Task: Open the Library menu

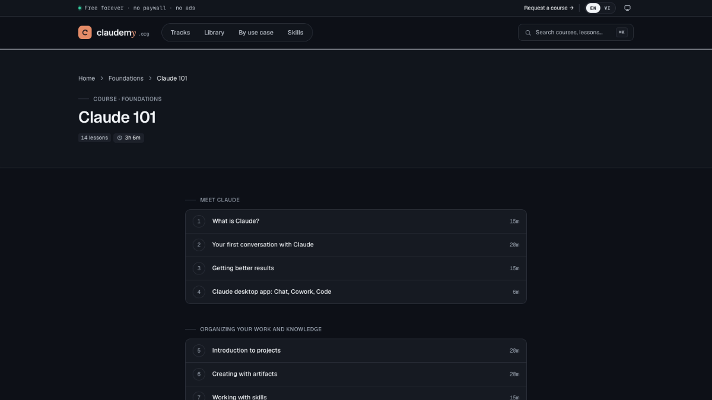Action: tap(214, 33)
